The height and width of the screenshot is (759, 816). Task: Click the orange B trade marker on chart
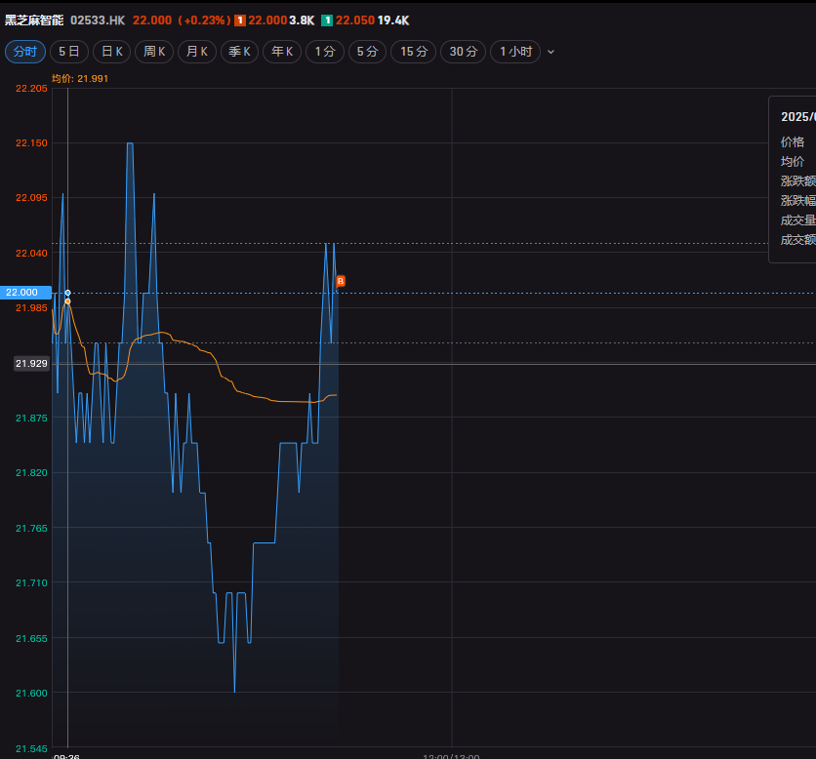(x=341, y=281)
